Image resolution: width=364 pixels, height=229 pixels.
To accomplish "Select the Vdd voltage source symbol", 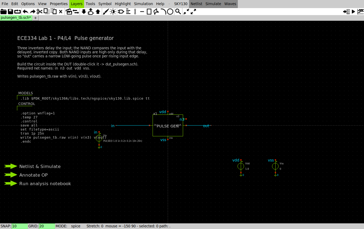I will point(241,166).
